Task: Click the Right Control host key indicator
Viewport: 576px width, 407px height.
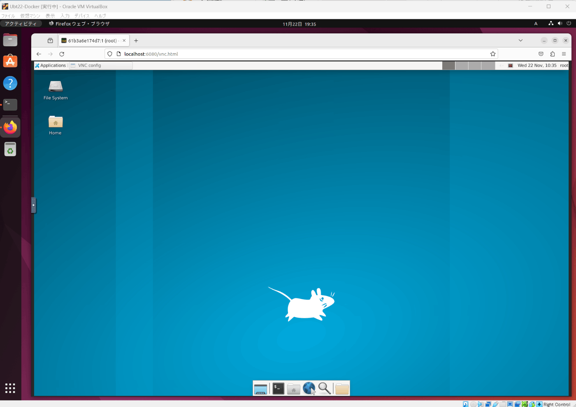Action: tap(557, 405)
